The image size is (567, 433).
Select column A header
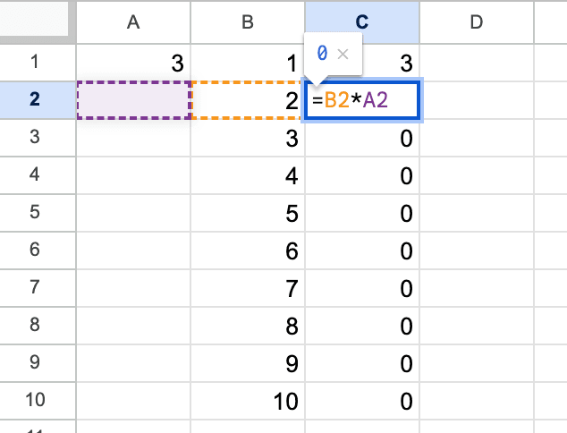tap(134, 22)
